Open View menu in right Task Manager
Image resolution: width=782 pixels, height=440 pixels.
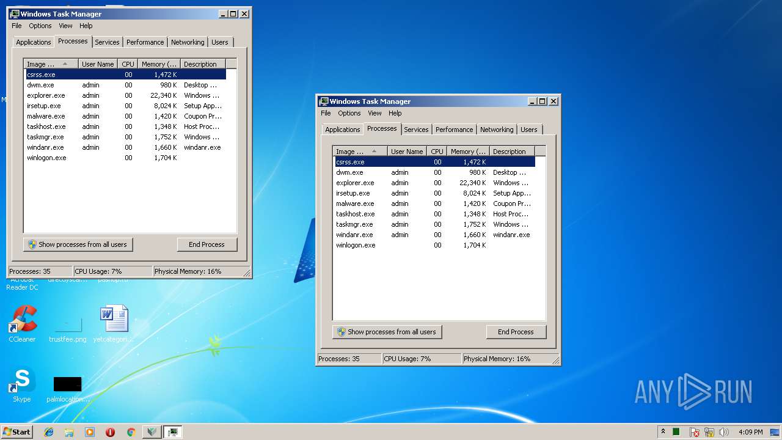click(375, 113)
